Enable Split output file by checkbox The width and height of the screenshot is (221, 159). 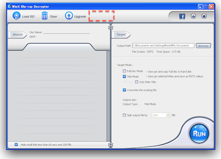click(124, 115)
